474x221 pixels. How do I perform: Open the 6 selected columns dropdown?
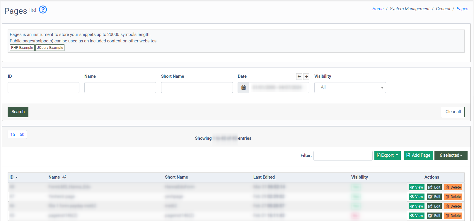(451, 155)
